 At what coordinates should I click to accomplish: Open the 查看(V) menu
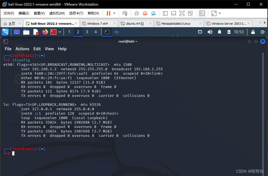tap(39, 13)
